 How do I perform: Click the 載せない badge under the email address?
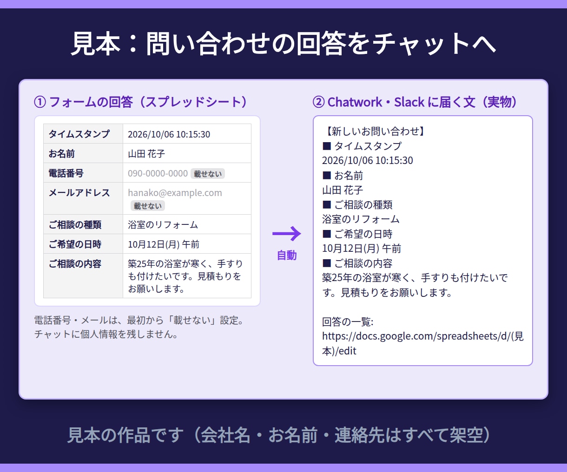tap(148, 206)
